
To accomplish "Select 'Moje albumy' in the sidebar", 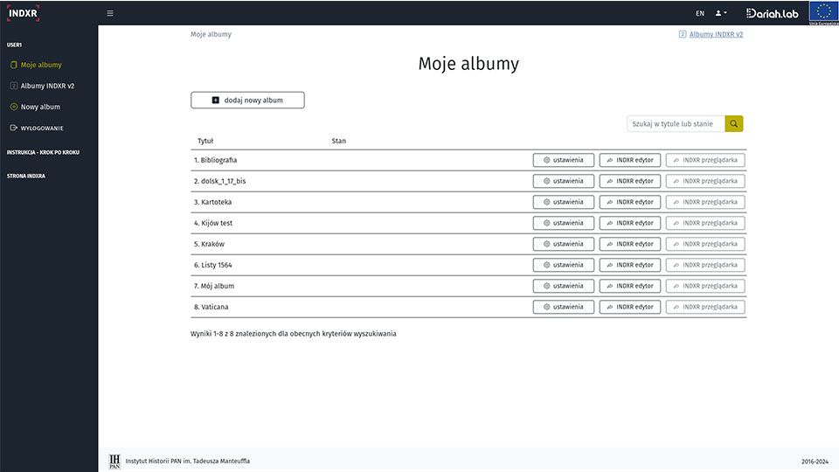I will [x=41, y=65].
